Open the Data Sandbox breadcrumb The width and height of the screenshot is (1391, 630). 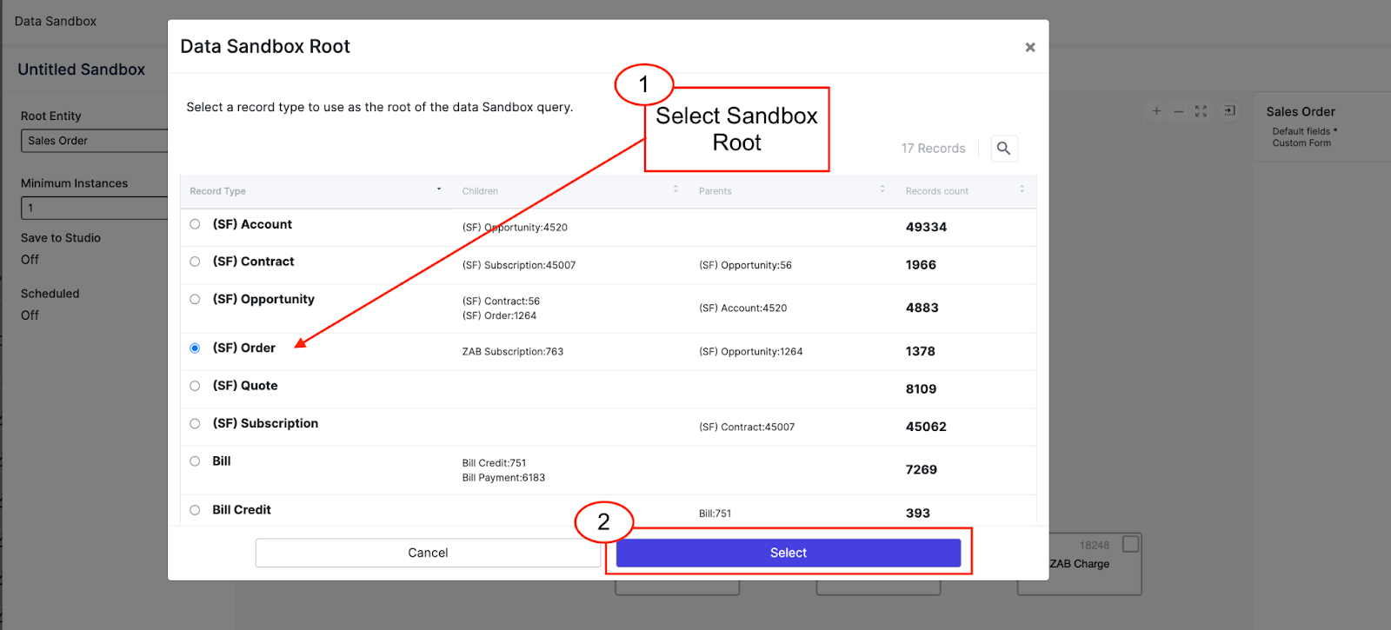(x=56, y=21)
